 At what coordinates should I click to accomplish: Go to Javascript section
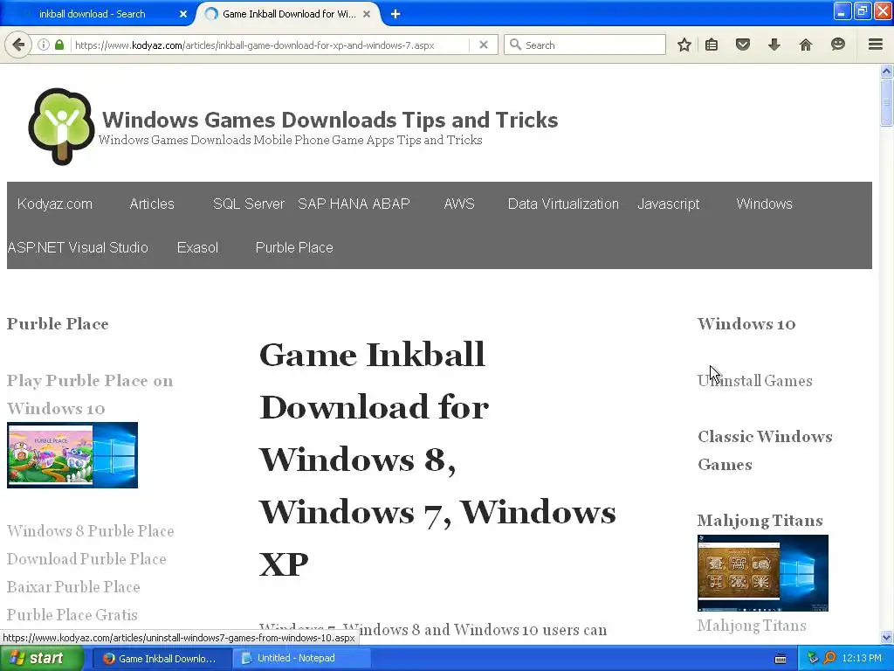click(668, 204)
